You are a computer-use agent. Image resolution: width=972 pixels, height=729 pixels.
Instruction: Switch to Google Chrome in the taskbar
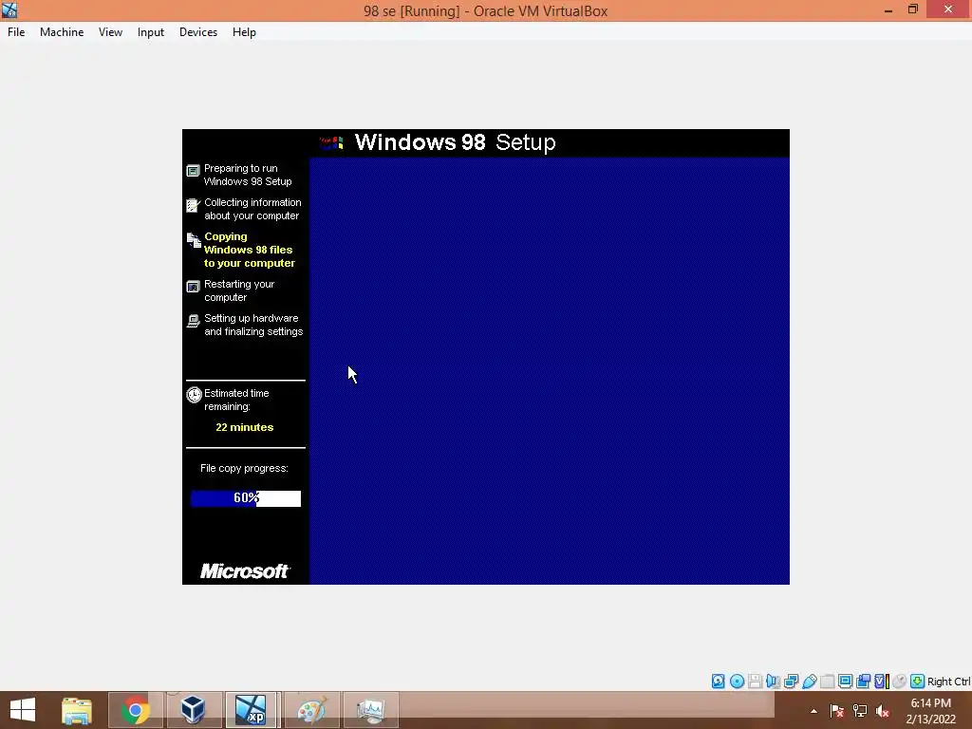[x=136, y=710]
